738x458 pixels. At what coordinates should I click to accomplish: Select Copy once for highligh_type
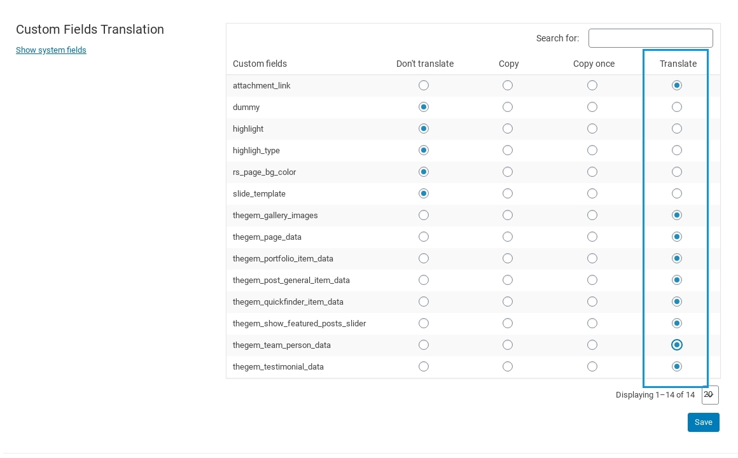coord(592,150)
